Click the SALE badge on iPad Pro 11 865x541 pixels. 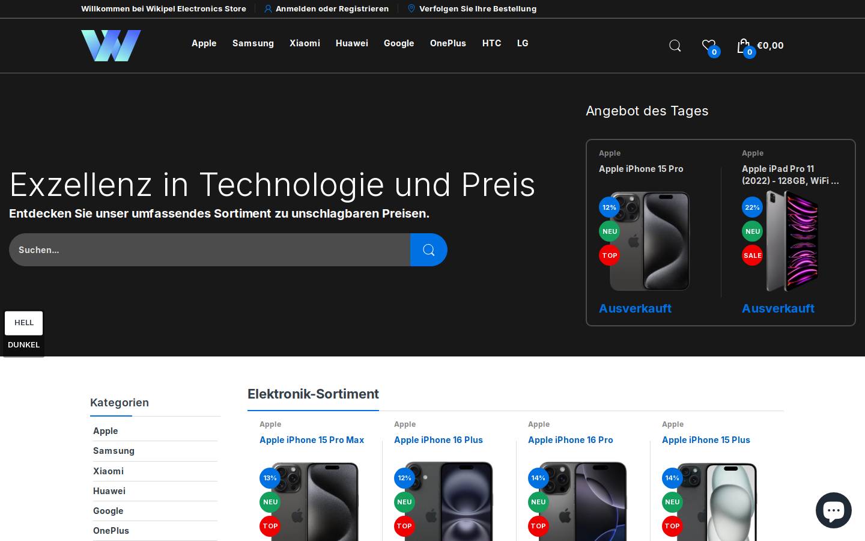[x=752, y=255]
